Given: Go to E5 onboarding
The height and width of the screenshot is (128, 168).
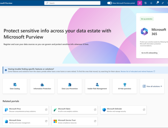Looking at the screenshot, I should pyautogui.click(x=149, y=53).
